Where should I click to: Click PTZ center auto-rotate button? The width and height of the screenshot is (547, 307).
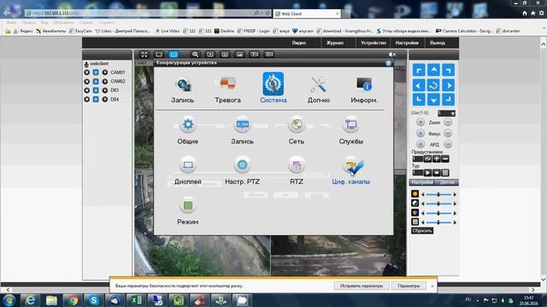(433, 85)
